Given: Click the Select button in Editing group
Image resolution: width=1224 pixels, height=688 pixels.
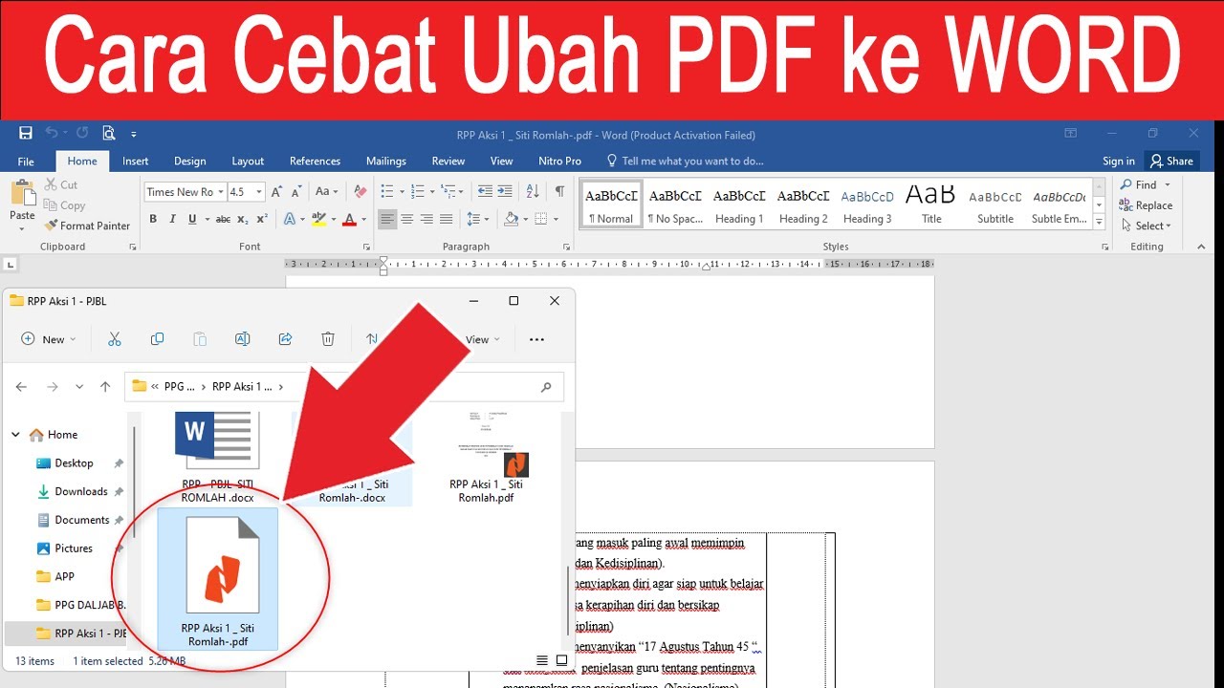Looking at the screenshot, I should (x=1147, y=226).
